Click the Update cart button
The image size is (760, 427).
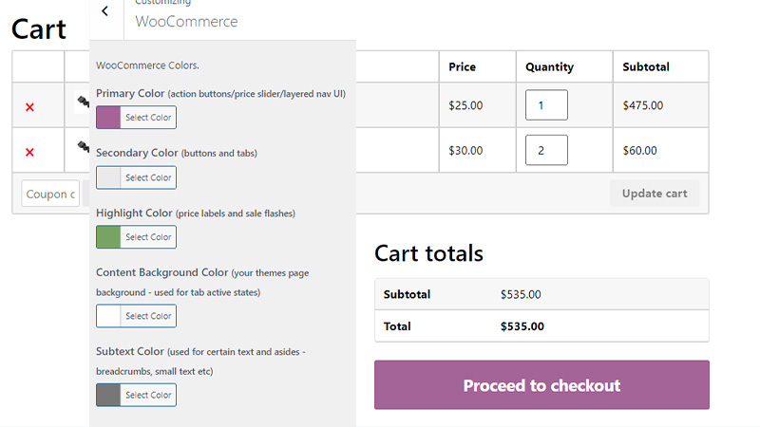point(655,194)
